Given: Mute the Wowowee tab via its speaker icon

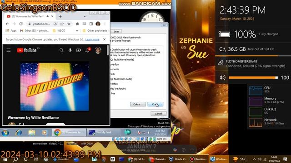Looking at the screenshot, I should 47,16.
